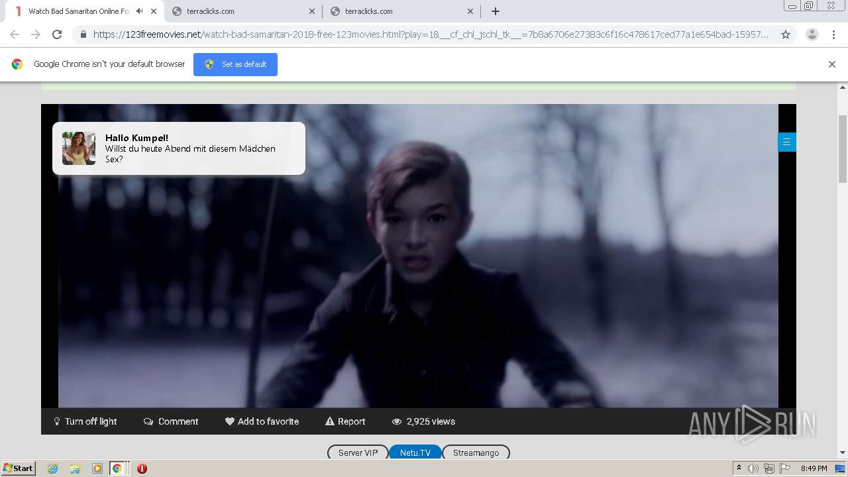Image resolution: width=848 pixels, height=477 pixels.
Task: Toggle Turn off light
Action: point(85,421)
